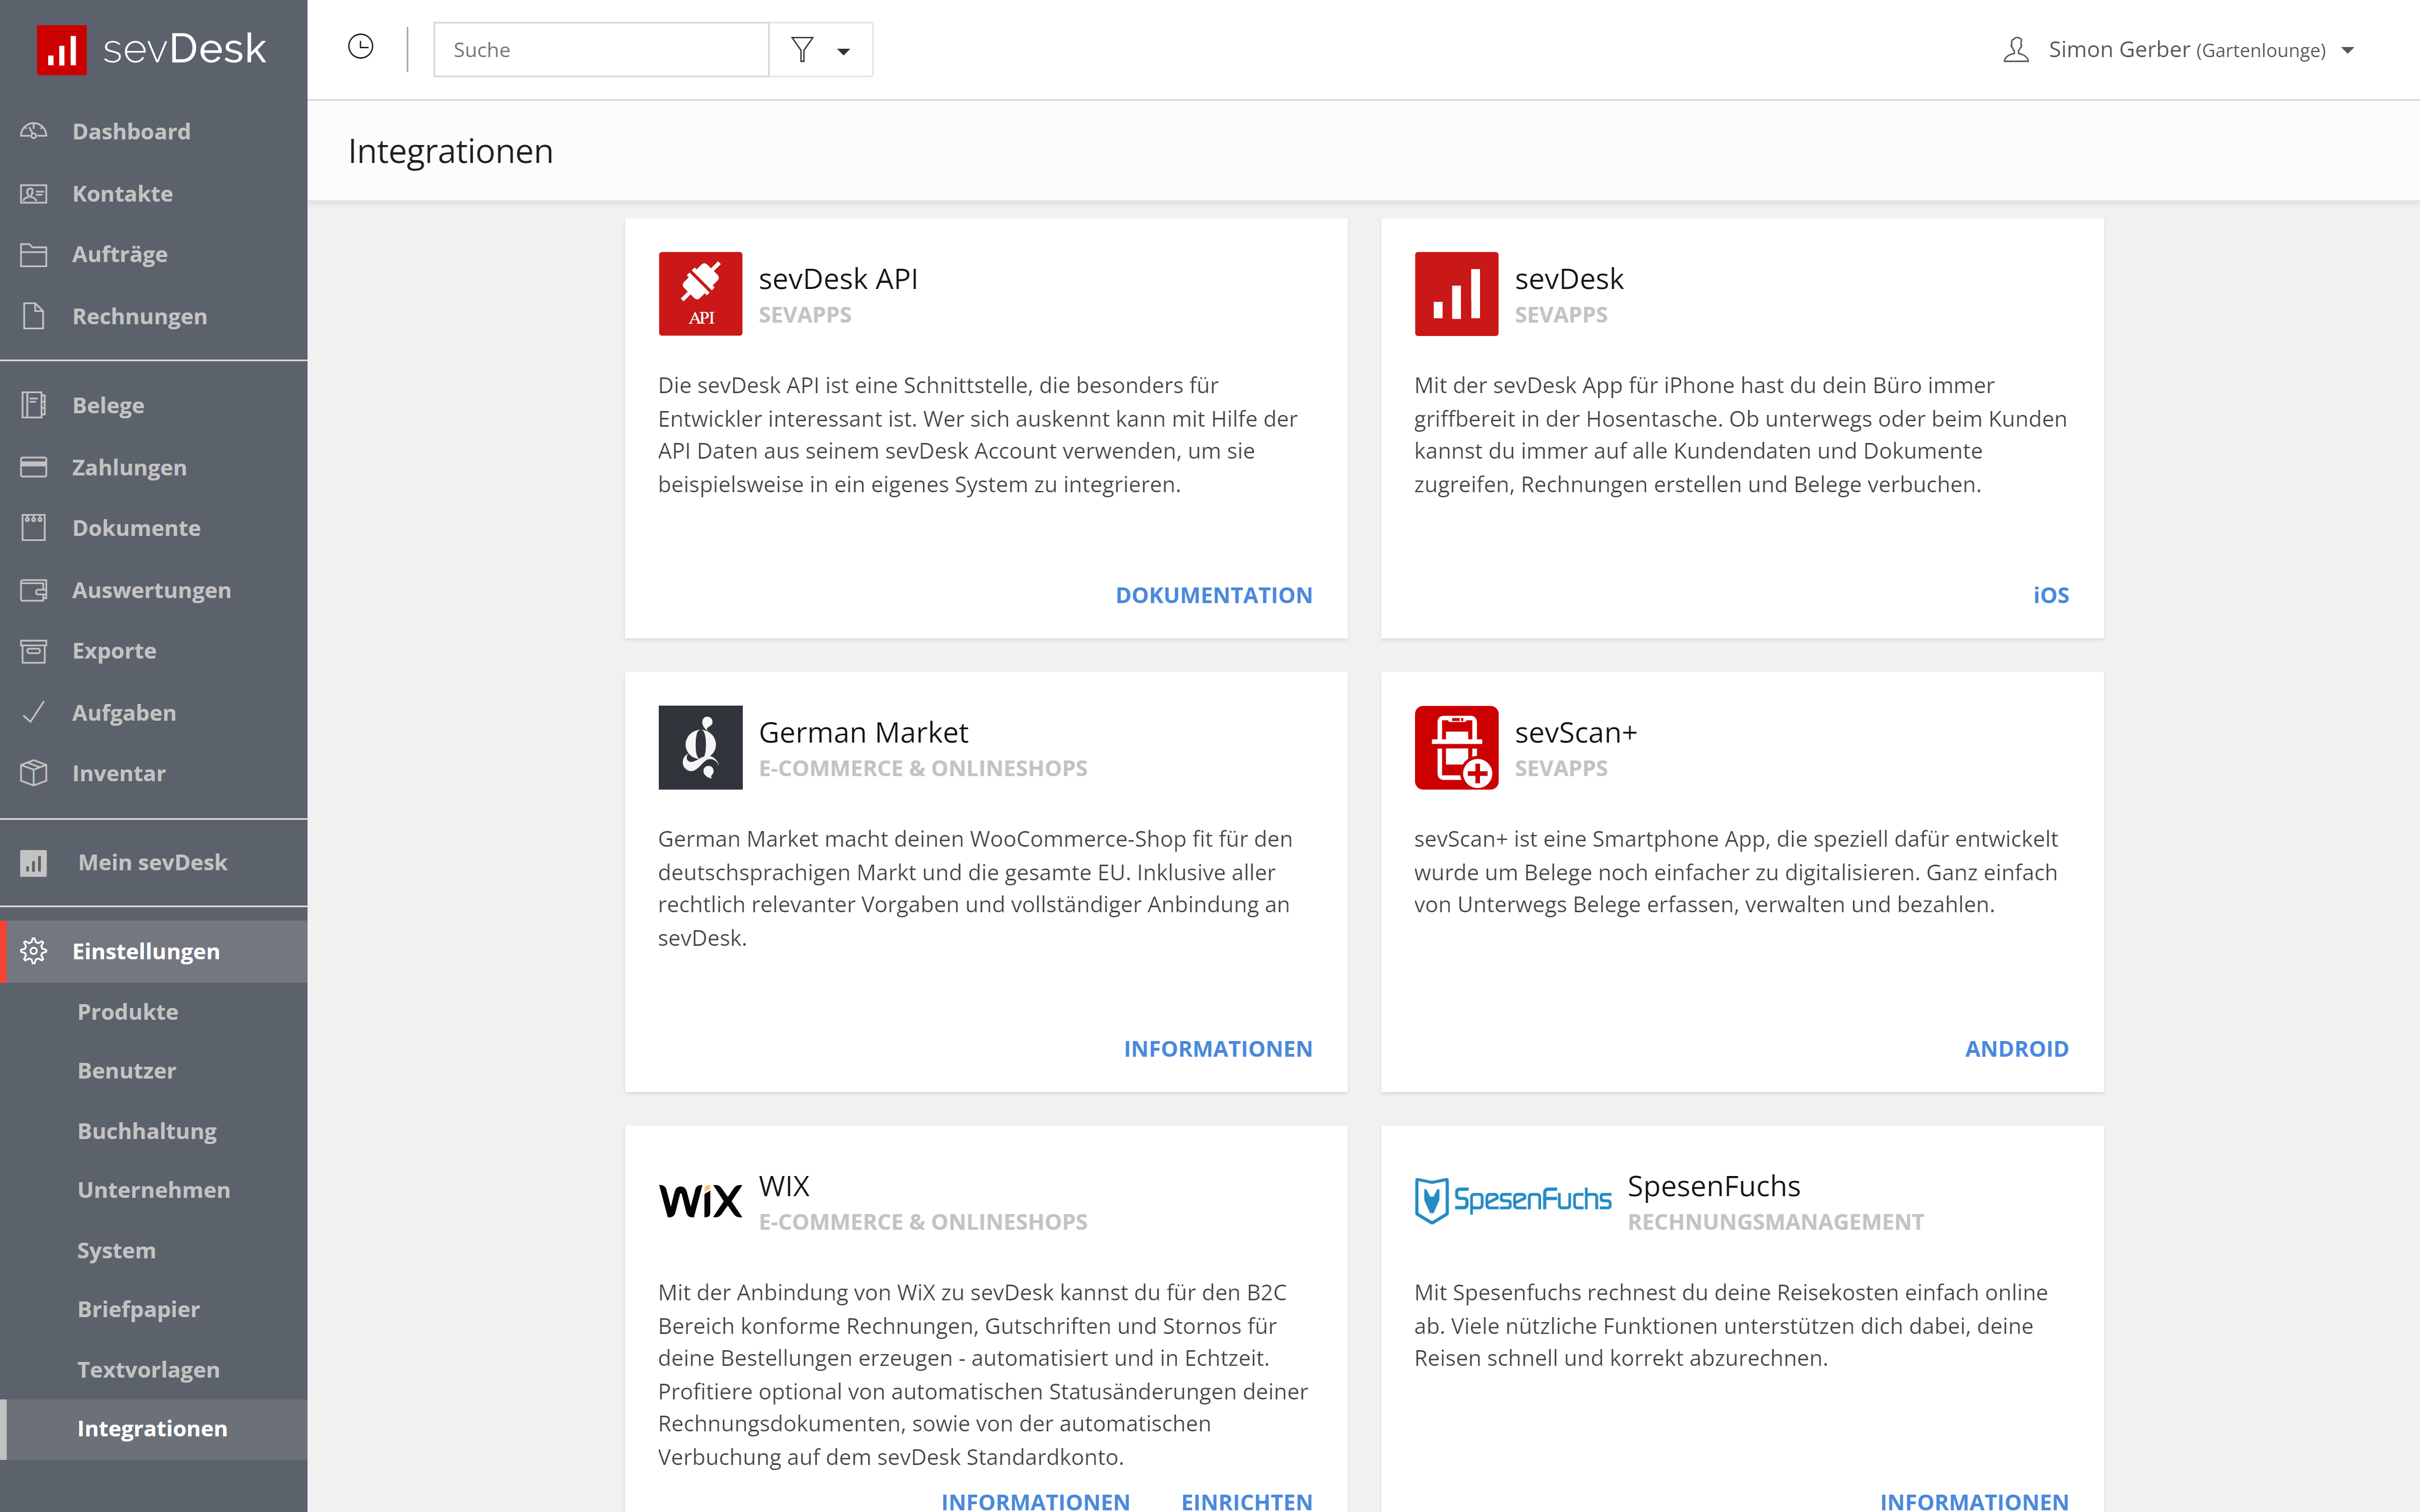Open the DOKUMENTATION link for sevDesk API

(1214, 595)
